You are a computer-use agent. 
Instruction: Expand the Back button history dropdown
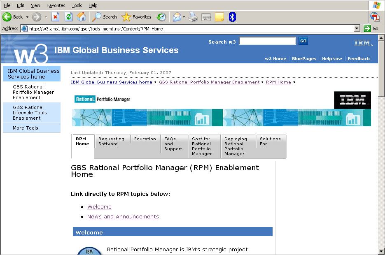27,17
